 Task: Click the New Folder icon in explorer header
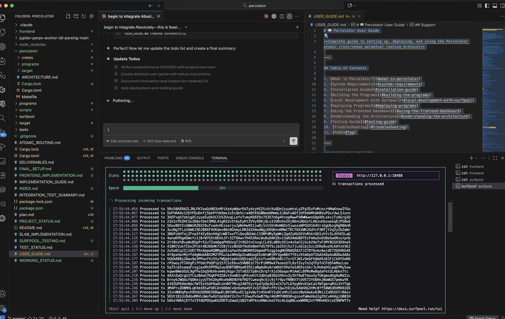tap(76, 16)
